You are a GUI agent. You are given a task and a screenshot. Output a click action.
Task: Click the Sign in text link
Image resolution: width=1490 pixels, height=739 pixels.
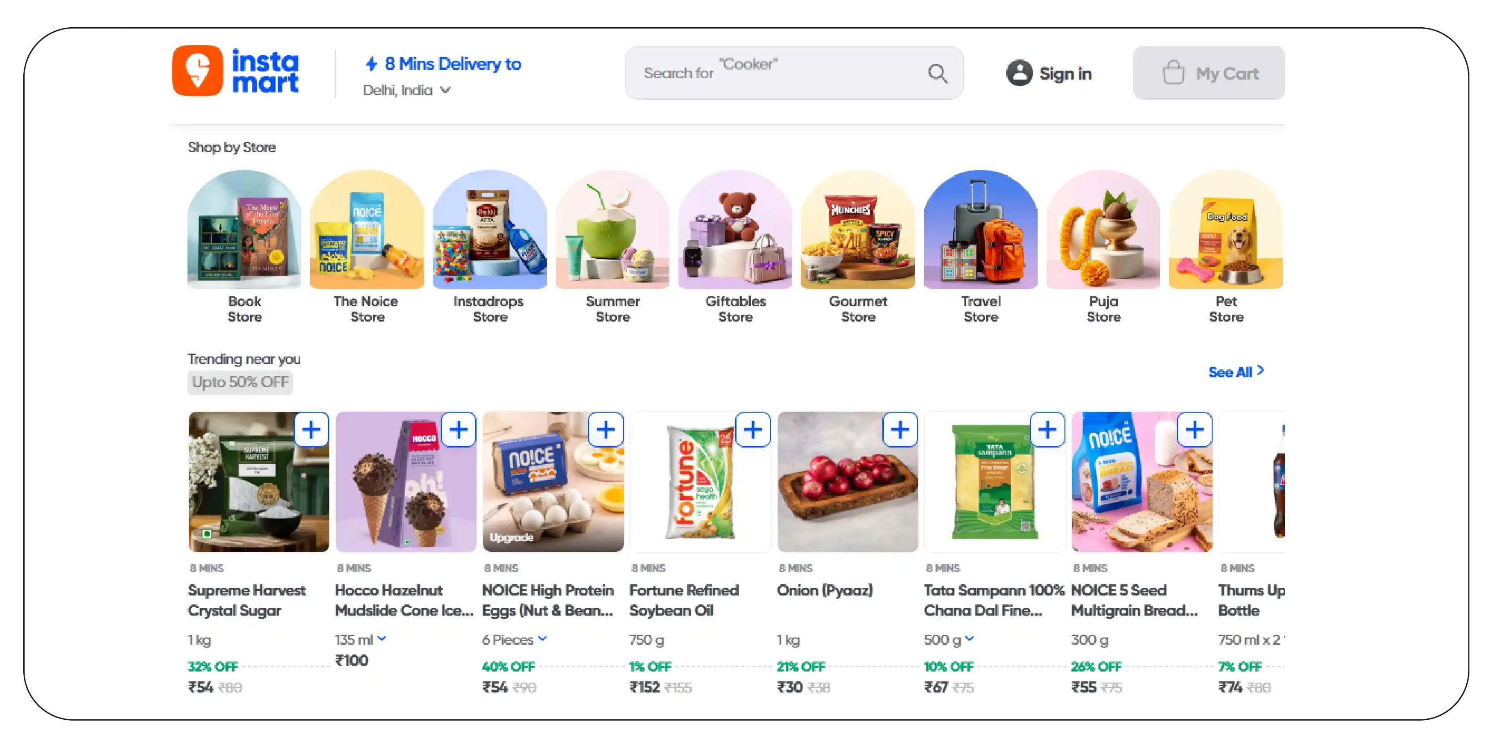tap(1065, 73)
